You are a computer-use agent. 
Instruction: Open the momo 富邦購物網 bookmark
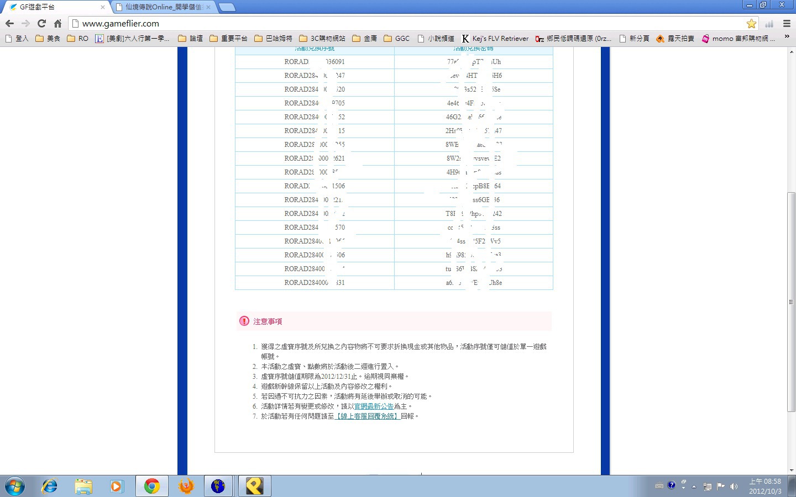tap(739, 39)
